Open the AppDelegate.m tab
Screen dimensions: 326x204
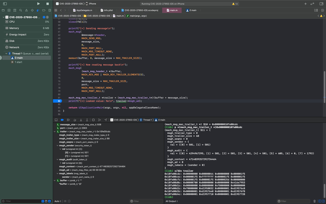pos(83,10)
